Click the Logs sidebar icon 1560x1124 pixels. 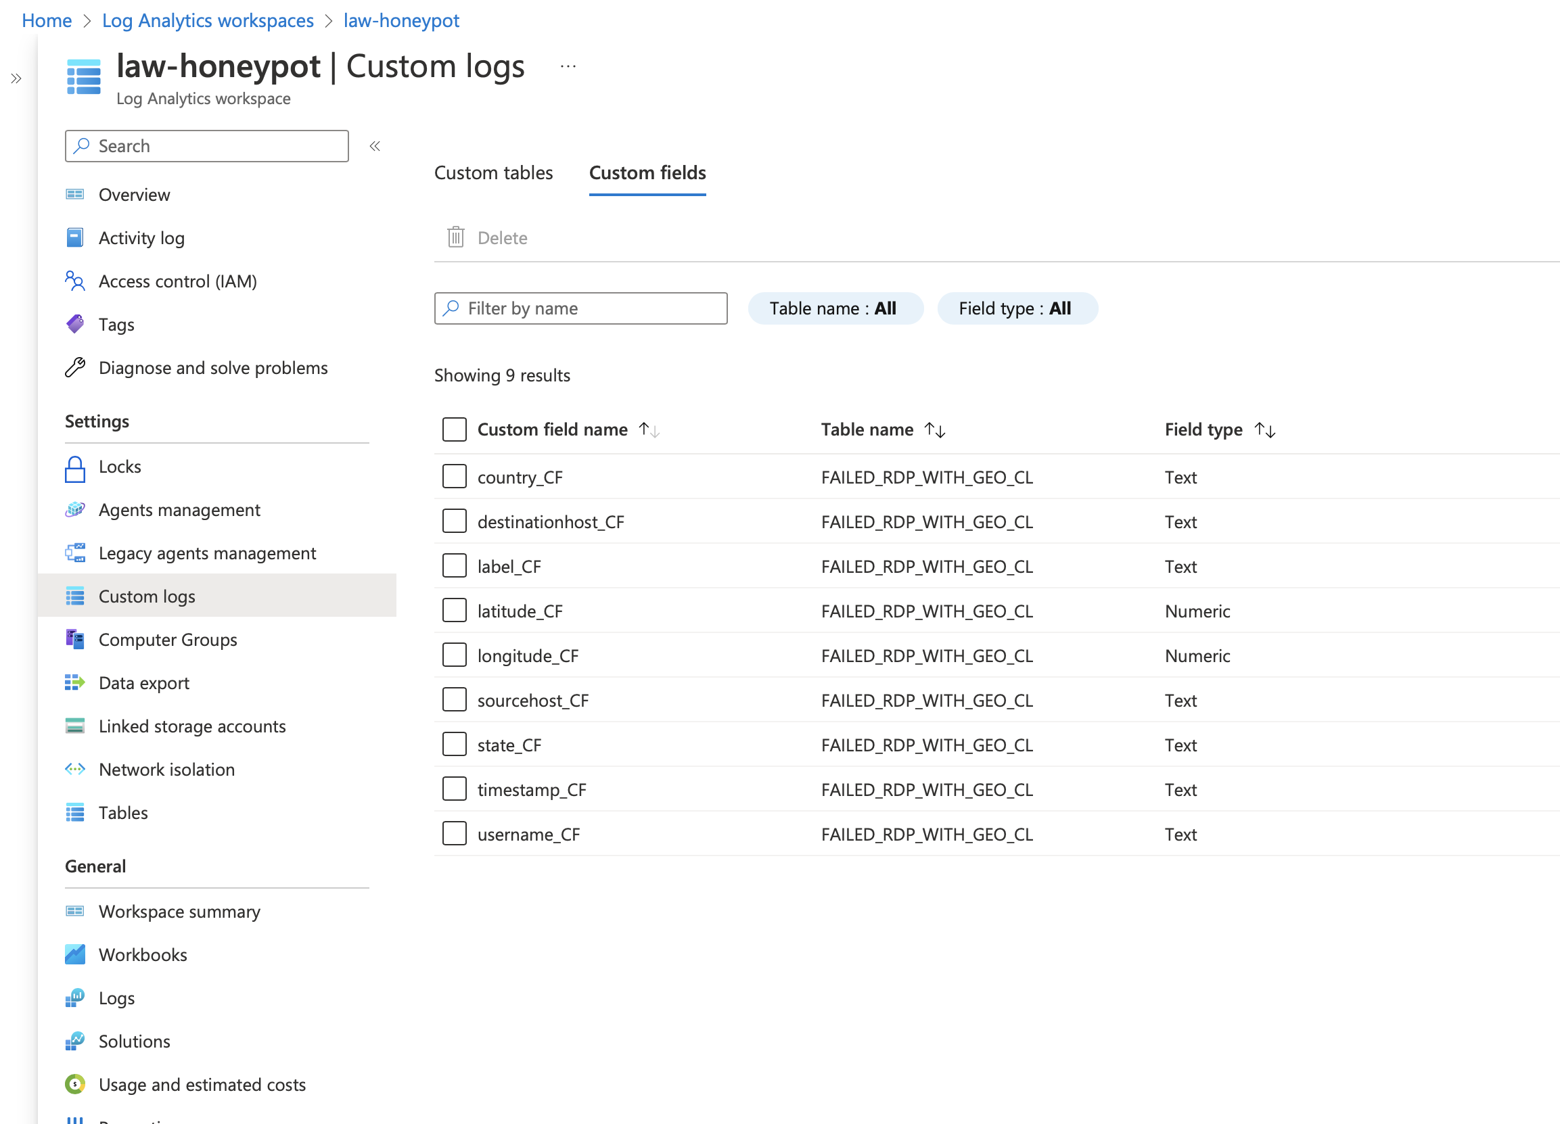[75, 998]
